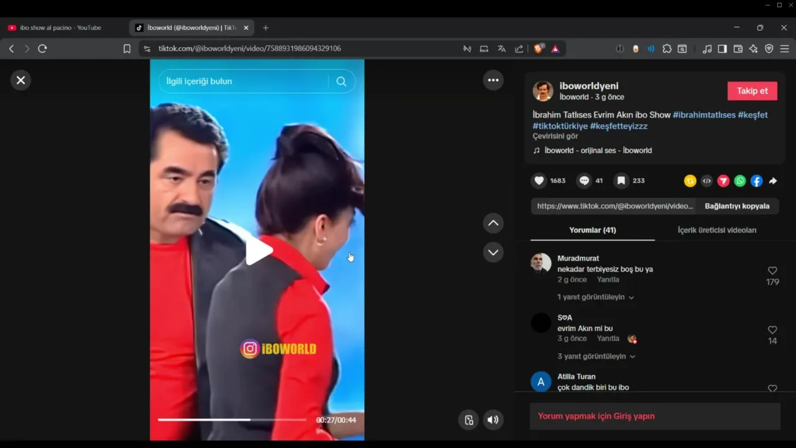This screenshot has width=796, height=448.
Task: Open the #ibrahimtatlıses hashtag
Action: 704,115
